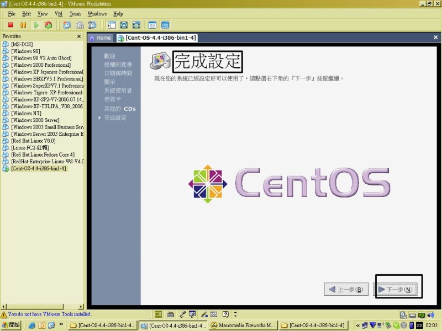Select the [Cent-OS-4.4-i386-bin1-4] tab

point(157,38)
